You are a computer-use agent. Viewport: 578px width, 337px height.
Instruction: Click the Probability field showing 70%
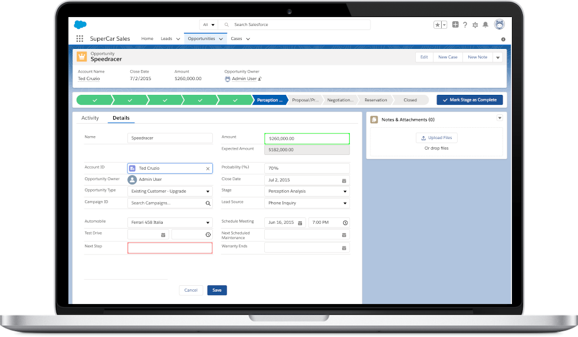click(307, 168)
